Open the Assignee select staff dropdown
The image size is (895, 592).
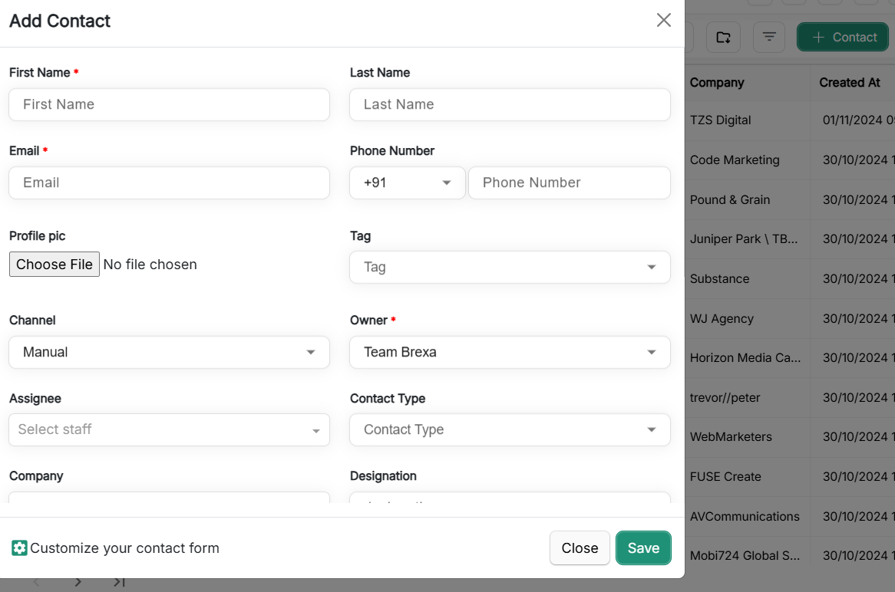pos(169,430)
